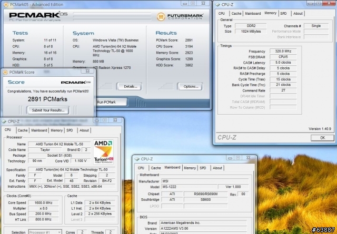Click the Graphics Score value 1299
The image size is (337, 234).
point(189,59)
